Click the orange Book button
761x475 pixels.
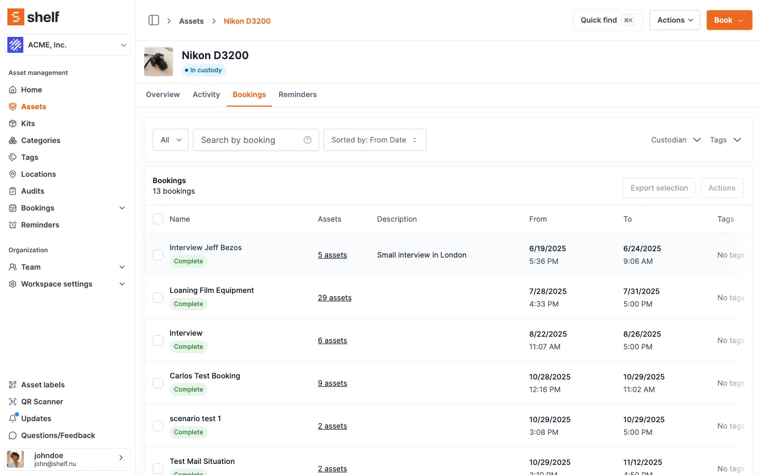click(x=729, y=20)
